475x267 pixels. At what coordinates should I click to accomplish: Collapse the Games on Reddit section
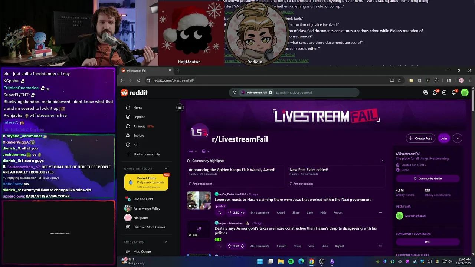pos(166,169)
